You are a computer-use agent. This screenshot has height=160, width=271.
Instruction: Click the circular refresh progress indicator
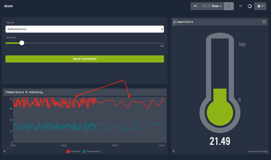pyautogui.click(x=250, y=6)
